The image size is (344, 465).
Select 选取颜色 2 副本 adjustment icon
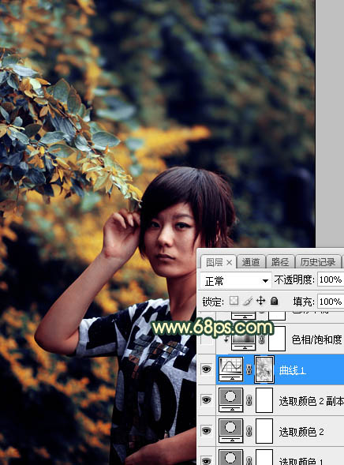click(x=231, y=400)
